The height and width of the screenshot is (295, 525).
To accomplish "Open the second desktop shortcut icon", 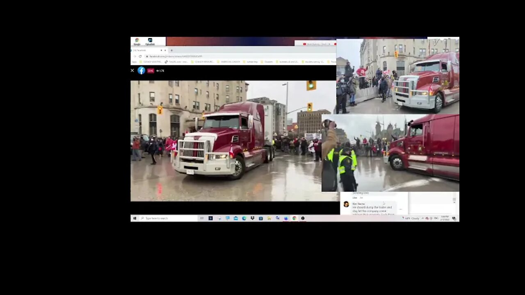I will (x=150, y=41).
